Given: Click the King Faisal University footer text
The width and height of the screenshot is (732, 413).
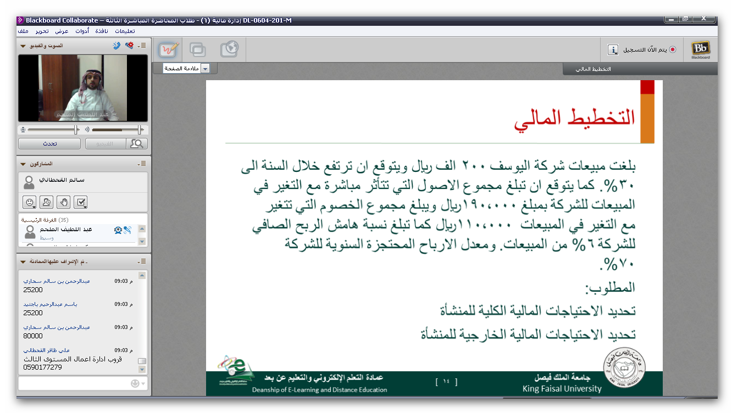Looking at the screenshot, I should (x=562, y=389).
